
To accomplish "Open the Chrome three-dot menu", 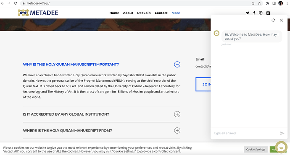I will tap(287, 3).
